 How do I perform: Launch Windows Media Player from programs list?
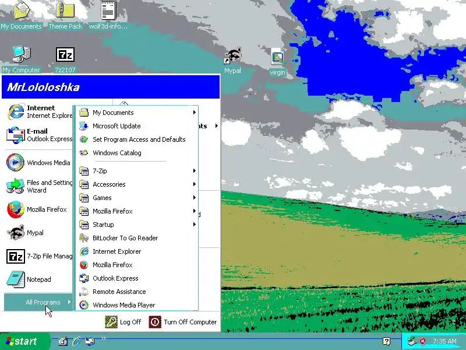137,304
